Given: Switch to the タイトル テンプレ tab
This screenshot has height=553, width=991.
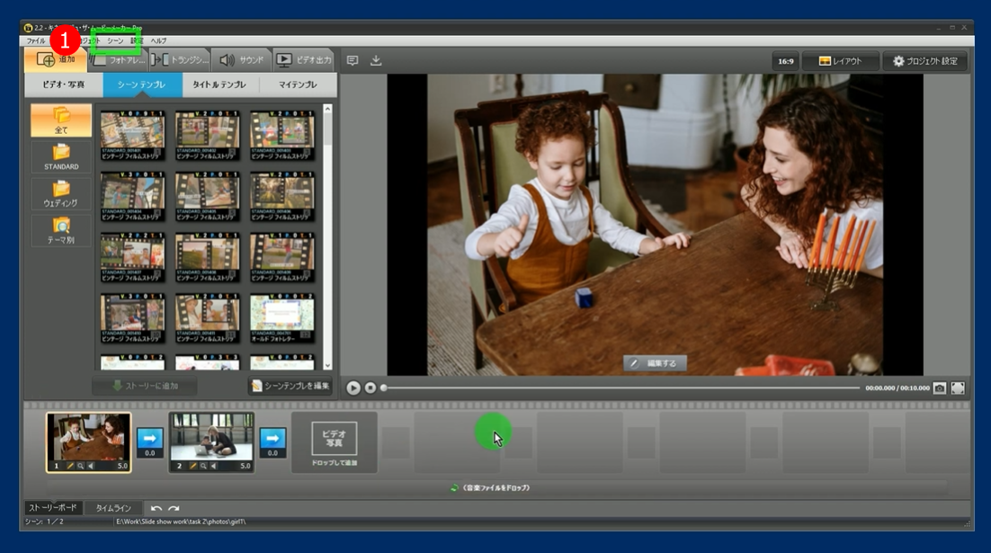Looking at the screenshot, I should (220, 85).
